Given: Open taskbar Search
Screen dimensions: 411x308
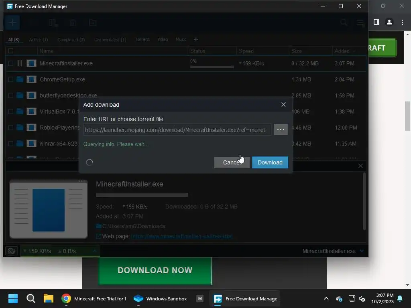Looking at the screenshot, I should 31,298.
